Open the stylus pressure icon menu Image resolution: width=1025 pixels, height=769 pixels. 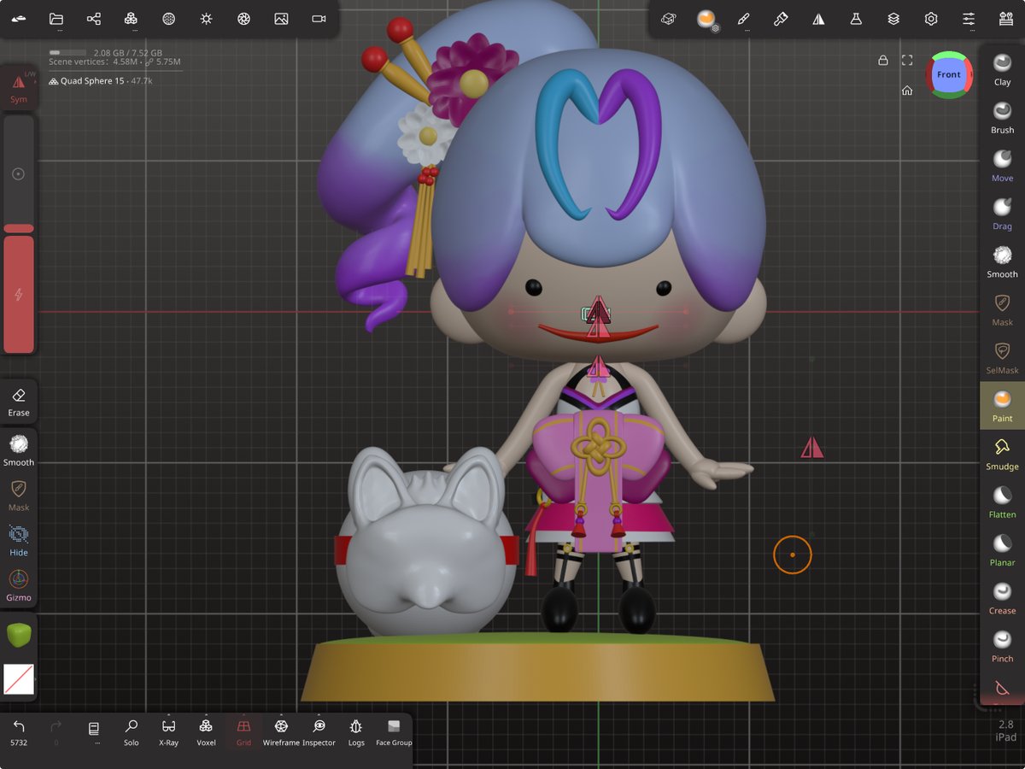point(781,19)
